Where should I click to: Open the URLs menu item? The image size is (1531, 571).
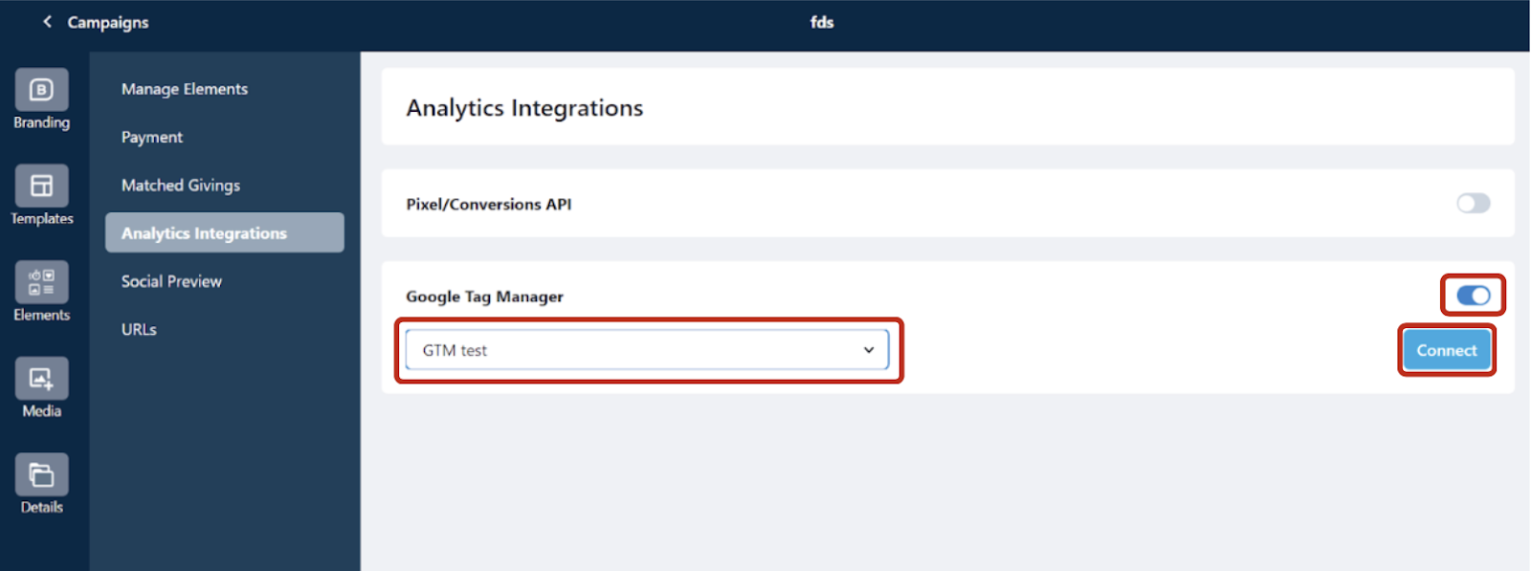(139, 329)
